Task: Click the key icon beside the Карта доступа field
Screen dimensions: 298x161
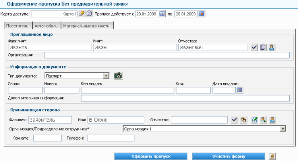Action: 82,14
